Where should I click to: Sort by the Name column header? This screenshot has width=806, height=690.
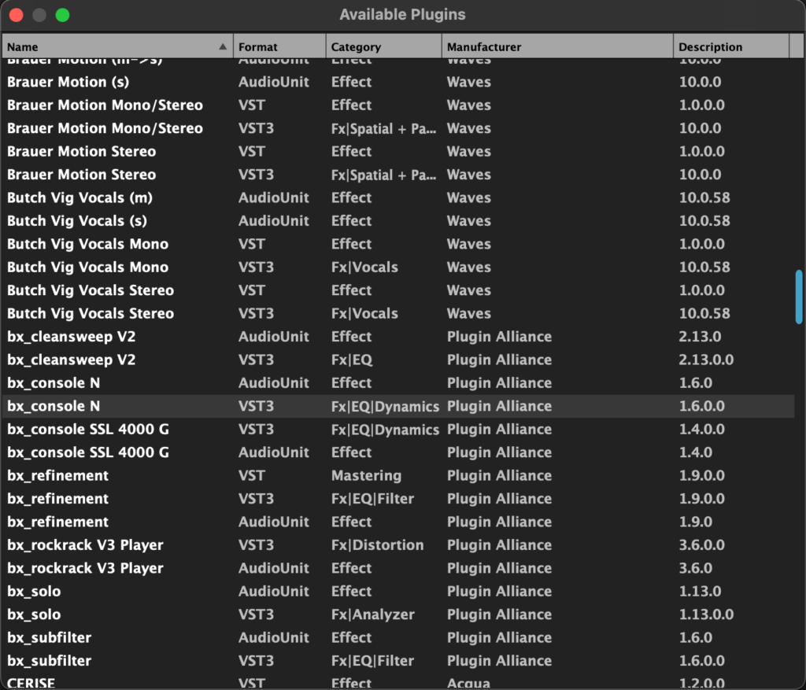click(x=118, y=46)
